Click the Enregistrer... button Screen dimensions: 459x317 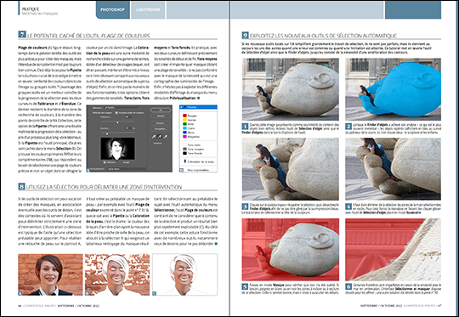click(x=161, y=129)
